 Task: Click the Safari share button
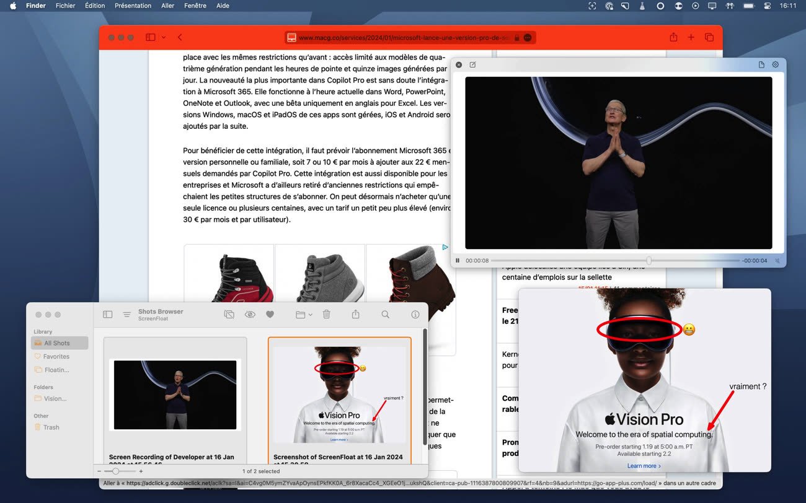click(673, 37)
